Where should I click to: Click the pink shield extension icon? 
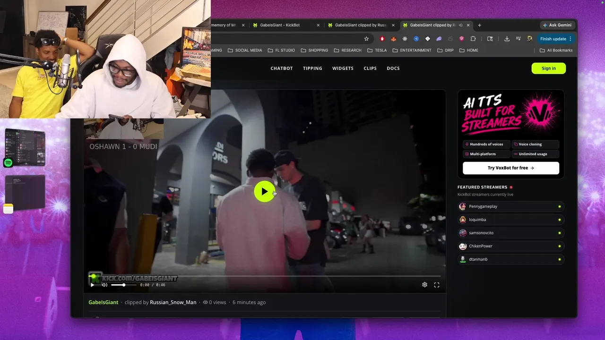pyautogui.click(x=462, y=39)
